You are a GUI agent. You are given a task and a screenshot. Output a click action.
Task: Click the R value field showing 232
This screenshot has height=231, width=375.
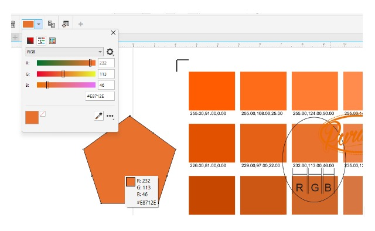[x=106, y=63]
